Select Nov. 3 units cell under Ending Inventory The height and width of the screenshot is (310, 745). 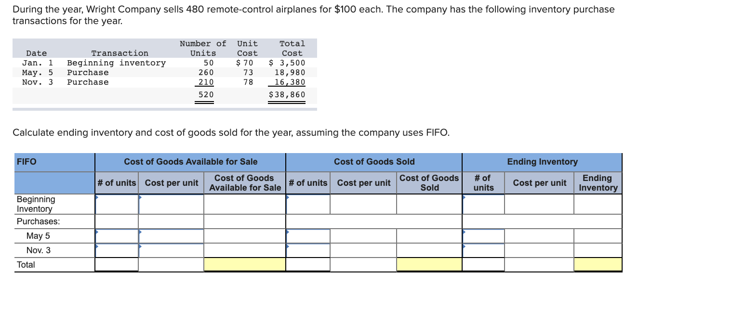point(483,250)
